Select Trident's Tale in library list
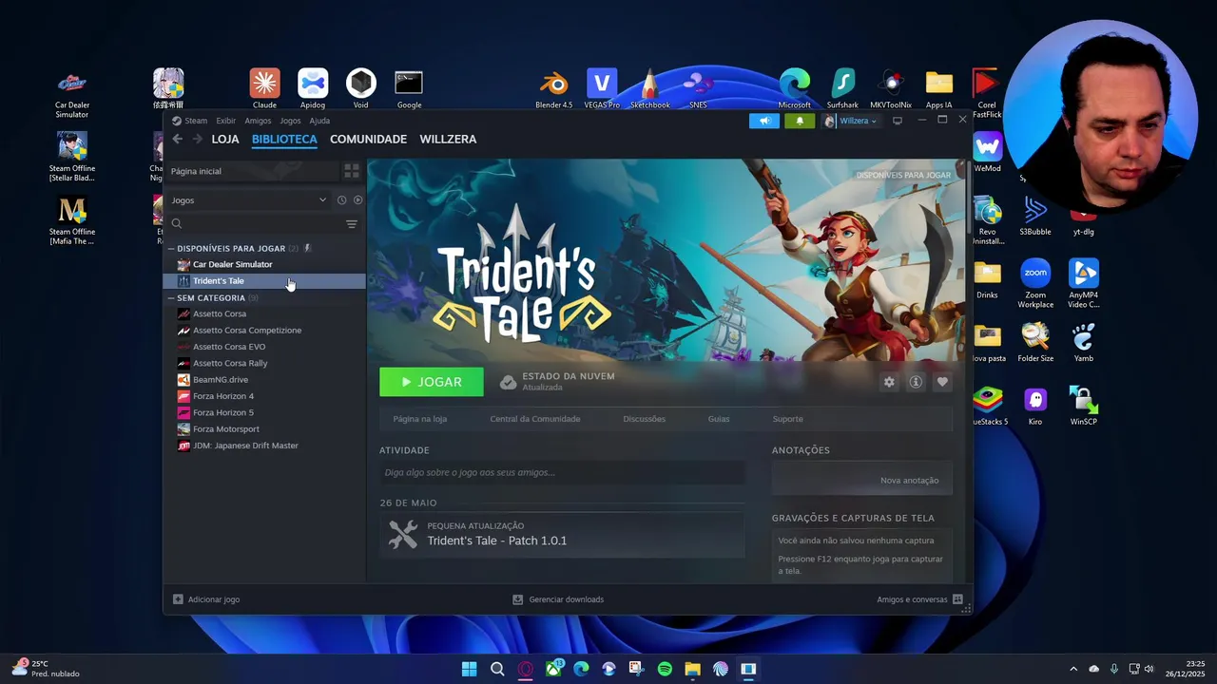This screenshot has height=684, width=1217. click(x=265, y=281)
